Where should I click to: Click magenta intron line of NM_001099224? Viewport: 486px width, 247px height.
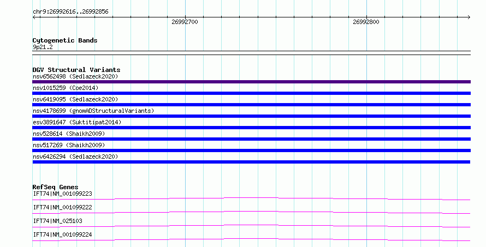pyautogui.click(x=251, y=239)
